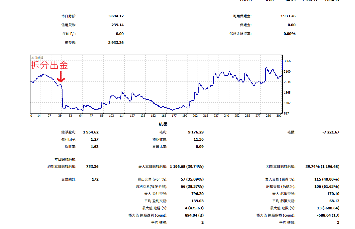Screen dimensions: 355x229
Task: Select the 盈利交易 value 66 (38.37%)
Action: [192, 186]
